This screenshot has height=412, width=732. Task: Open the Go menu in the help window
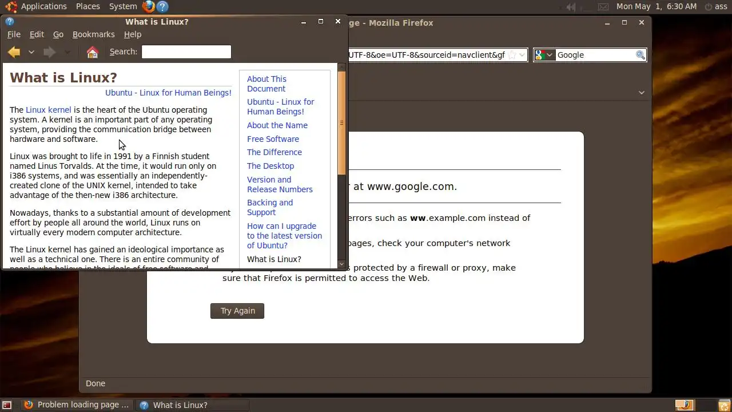tap(58, 34)
